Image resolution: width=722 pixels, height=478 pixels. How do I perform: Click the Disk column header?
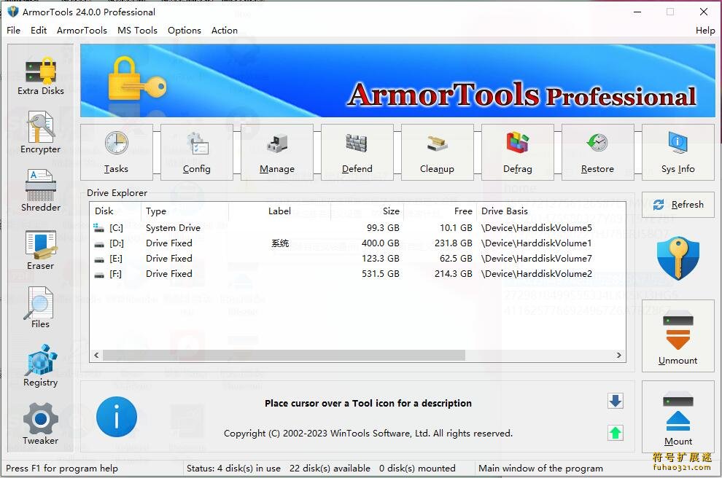[x=115, y=211]
